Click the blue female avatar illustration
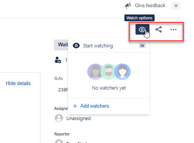Viewport: 194px width, 143px height. [x=122, y=71]
